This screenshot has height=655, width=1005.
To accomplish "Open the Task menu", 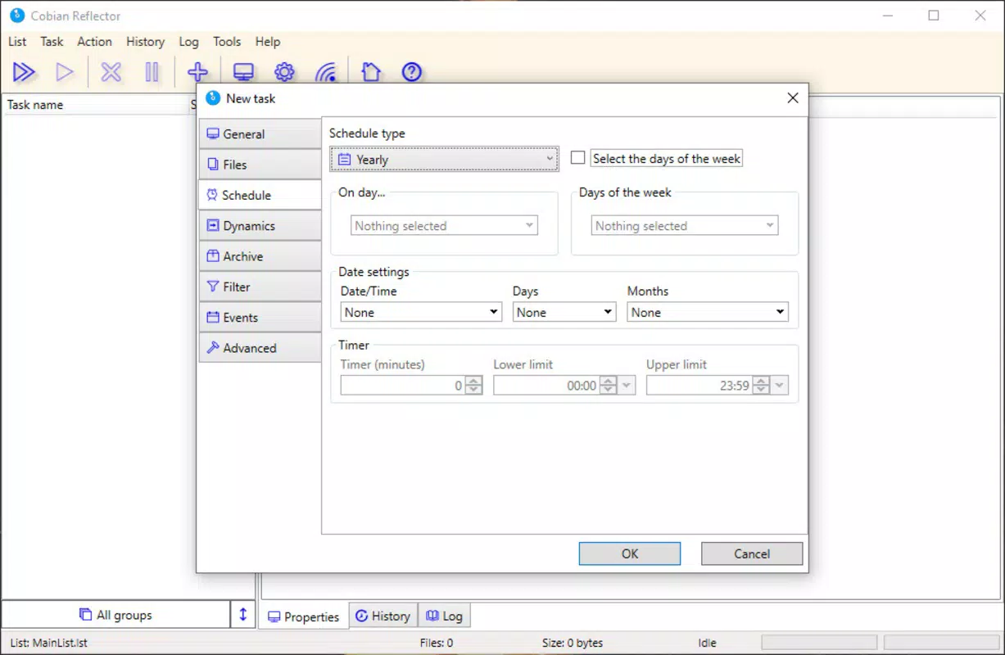I will [x=52, y=41].
